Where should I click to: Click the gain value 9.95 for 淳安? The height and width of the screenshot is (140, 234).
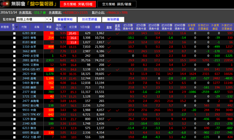[x=63, y=33]
